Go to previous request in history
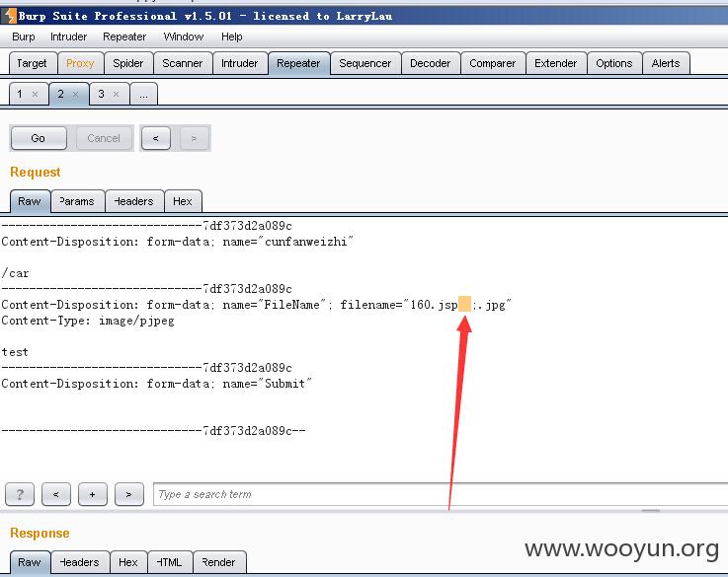Screen dimensions: 728x577 (156, 138)
